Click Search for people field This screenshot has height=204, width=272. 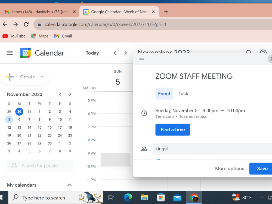(x=40, y=166)
